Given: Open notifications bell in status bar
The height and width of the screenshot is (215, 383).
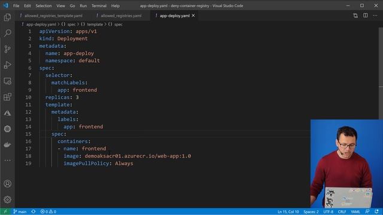Looking at the screenshot, I should 376,211.
